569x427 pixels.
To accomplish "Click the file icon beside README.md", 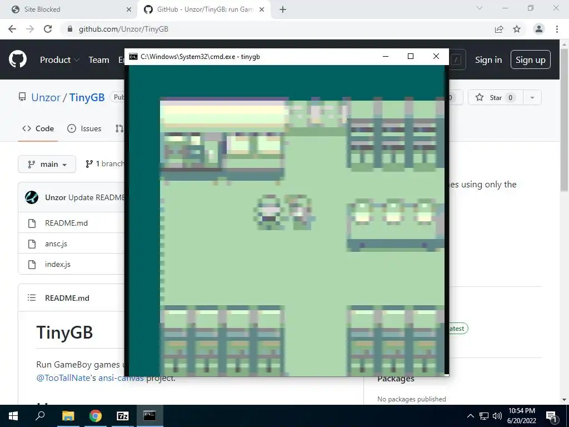I will point(32,223).
